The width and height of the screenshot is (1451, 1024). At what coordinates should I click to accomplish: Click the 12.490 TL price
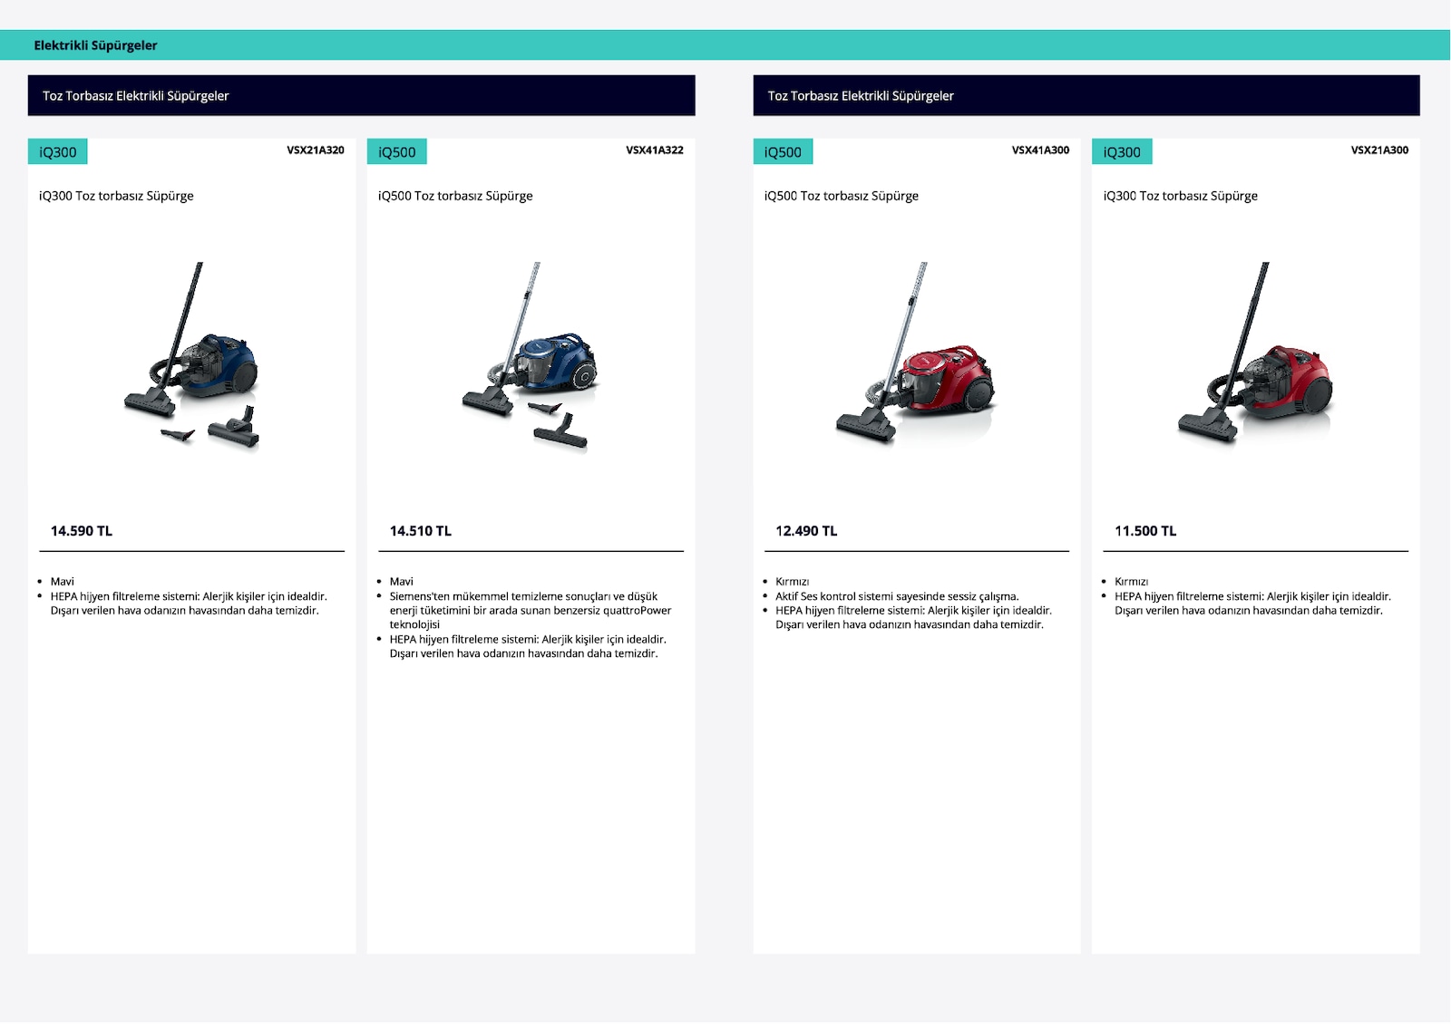pos(806,531)
